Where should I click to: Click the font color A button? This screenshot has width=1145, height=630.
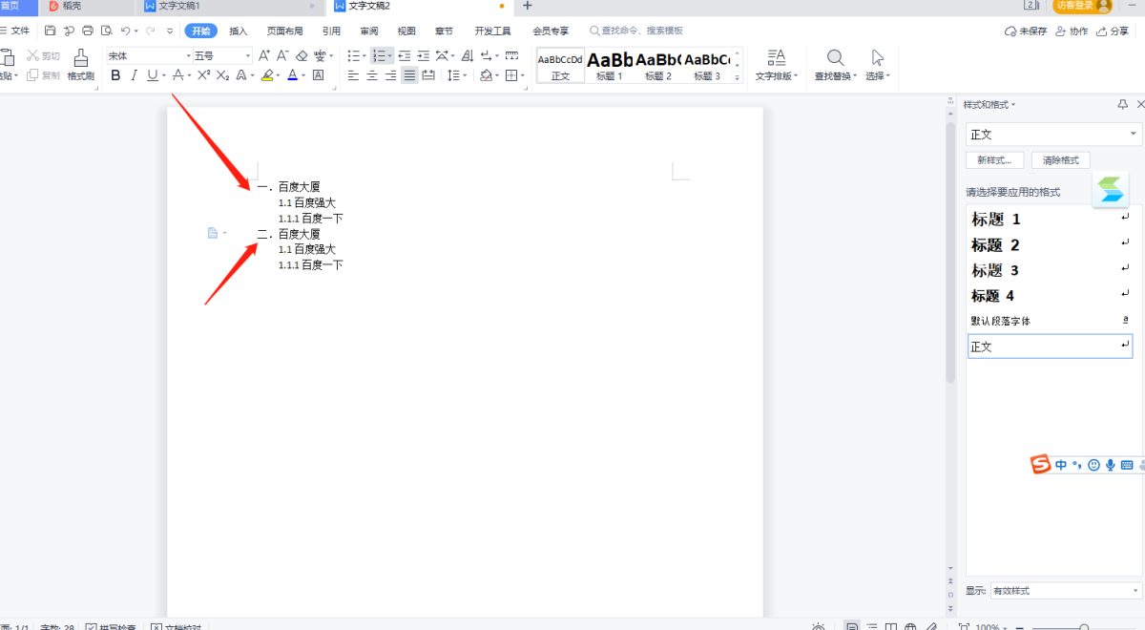pos(292,75)
